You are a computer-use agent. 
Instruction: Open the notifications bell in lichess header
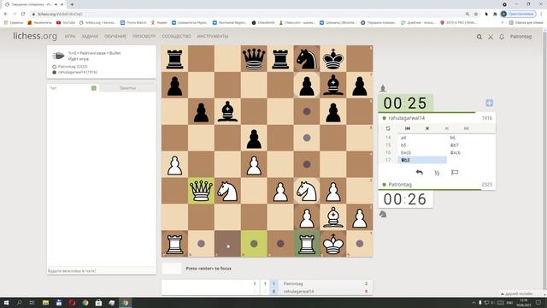click(502, 37)
